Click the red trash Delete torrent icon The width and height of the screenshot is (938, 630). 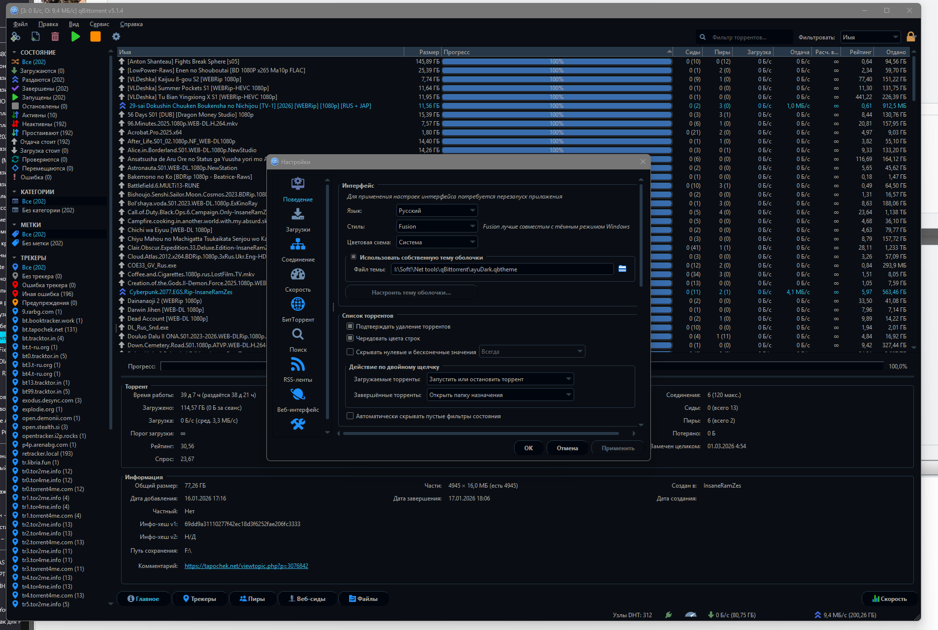click(x=55, y=36)
